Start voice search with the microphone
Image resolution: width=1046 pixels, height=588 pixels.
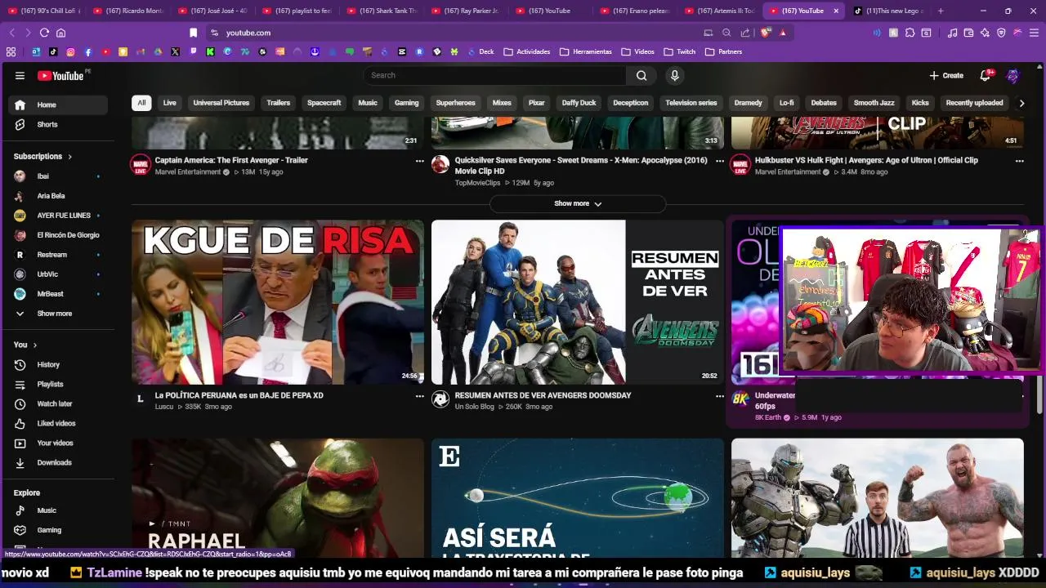(674, 75)
